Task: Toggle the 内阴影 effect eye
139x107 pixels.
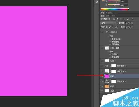Action: click(x=110, y=54)
